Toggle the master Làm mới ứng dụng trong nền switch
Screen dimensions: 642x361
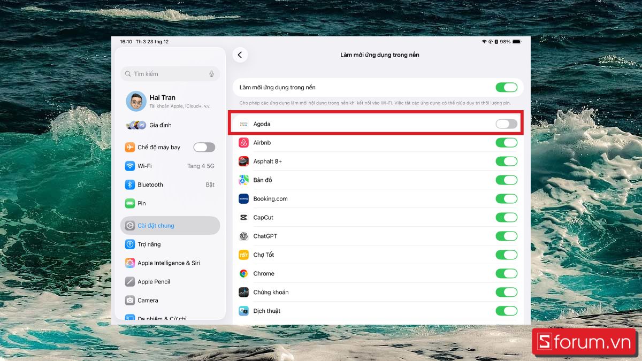pos(507,87)
